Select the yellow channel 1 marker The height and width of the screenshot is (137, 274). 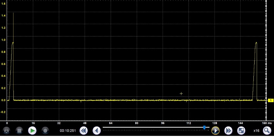tap(270, 101)
